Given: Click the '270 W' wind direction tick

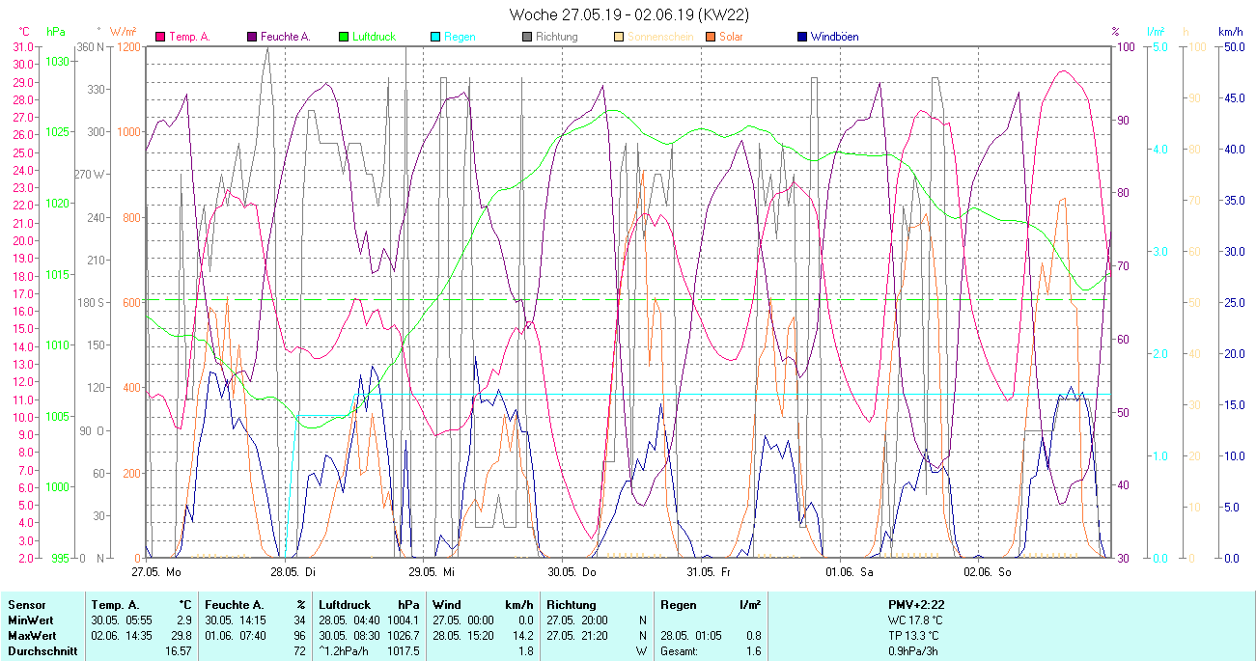Looking at the screenshot, I should [x=91, y=175].
